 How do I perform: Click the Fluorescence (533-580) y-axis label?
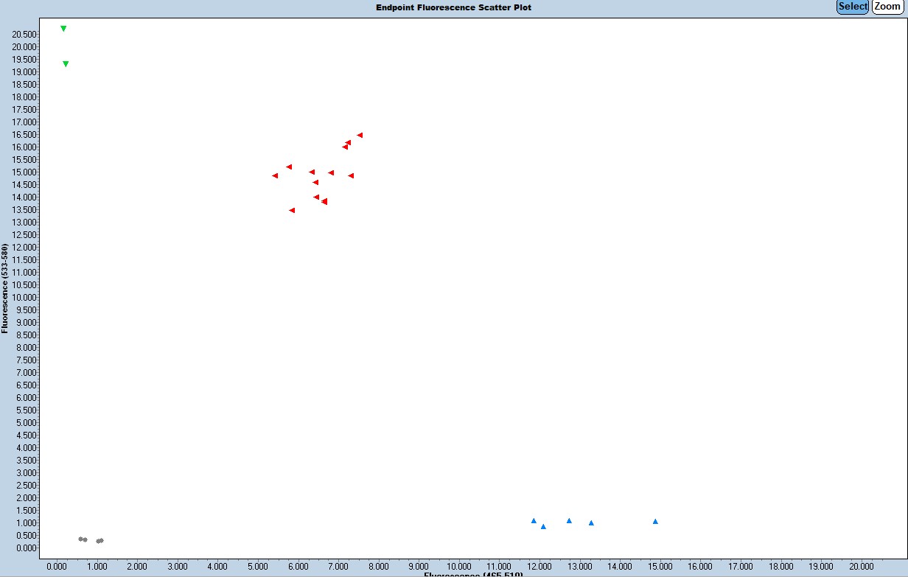pos(5,289)
